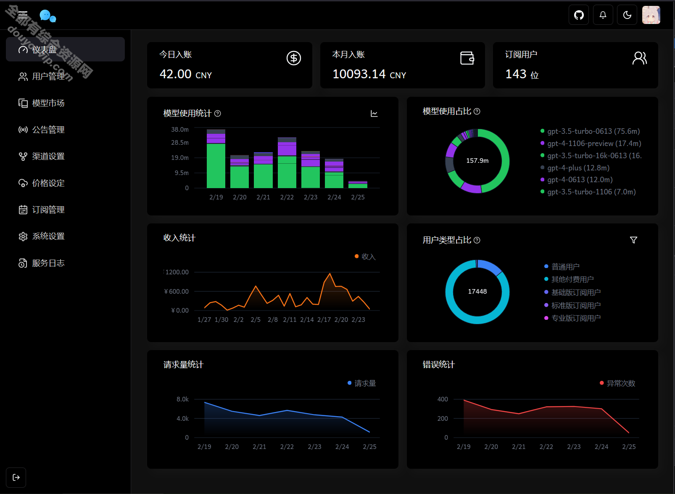Click the 400 axis label in 错误统计
Viewport: 675px width, 494px height.
(443, 399)
